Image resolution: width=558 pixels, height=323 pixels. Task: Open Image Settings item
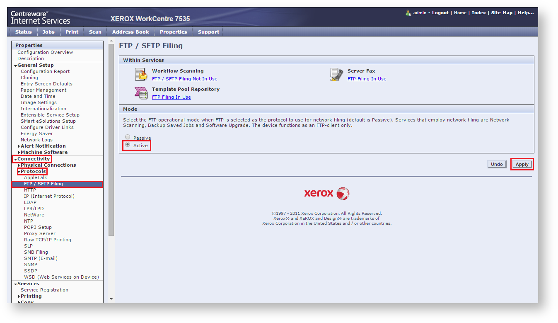[39, 102]
